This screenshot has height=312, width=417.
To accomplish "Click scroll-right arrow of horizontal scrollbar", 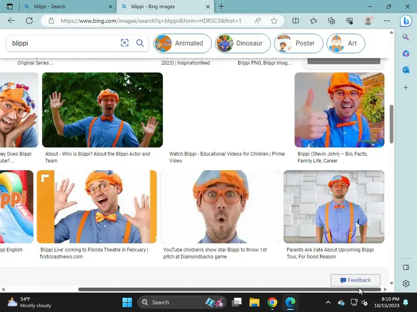I will coord(385,289).
